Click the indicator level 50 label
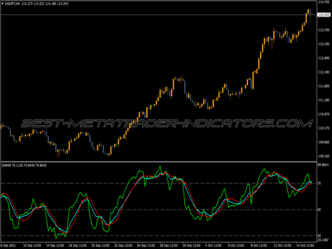This screenshot has width=332, height=249. pos(319,210)
